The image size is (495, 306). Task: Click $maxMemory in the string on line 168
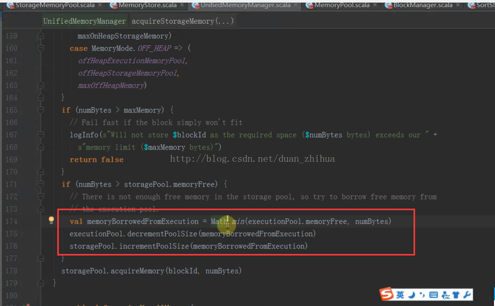click(x=164, y=147)
